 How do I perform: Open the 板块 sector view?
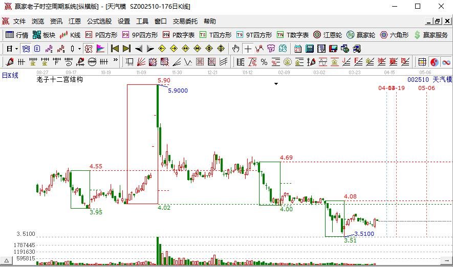tap(44, 35)
